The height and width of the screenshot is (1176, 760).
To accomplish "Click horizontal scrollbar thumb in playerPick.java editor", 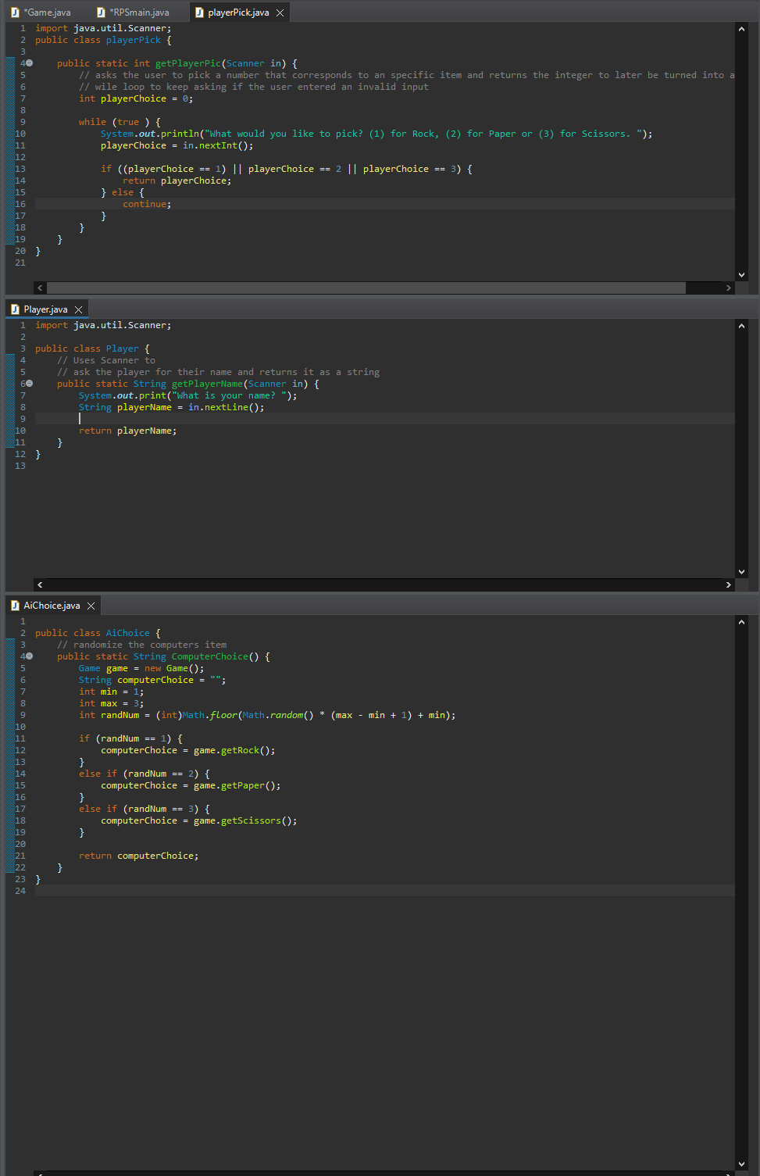I will pos(366,288).
